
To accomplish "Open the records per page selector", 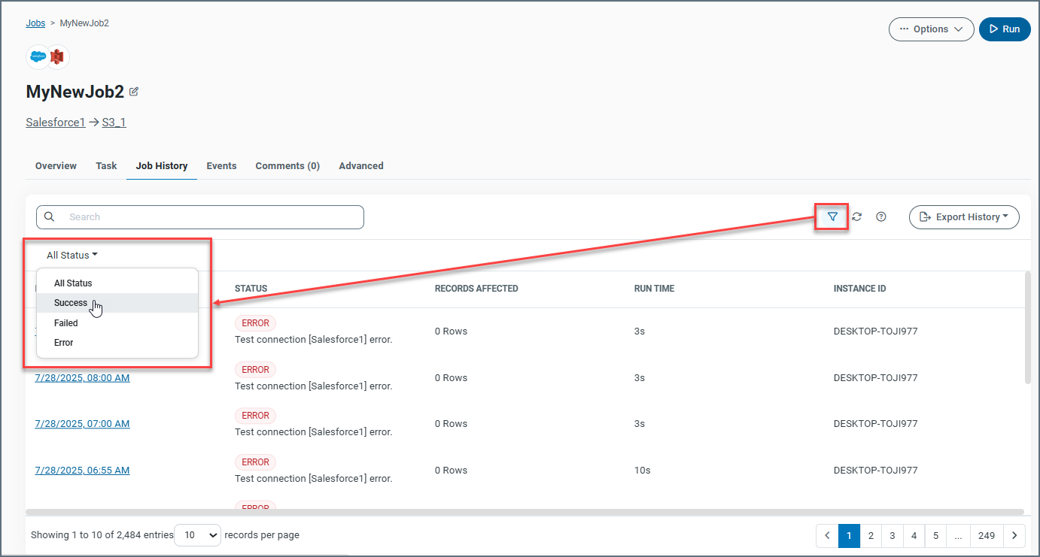I will (197, 535).
